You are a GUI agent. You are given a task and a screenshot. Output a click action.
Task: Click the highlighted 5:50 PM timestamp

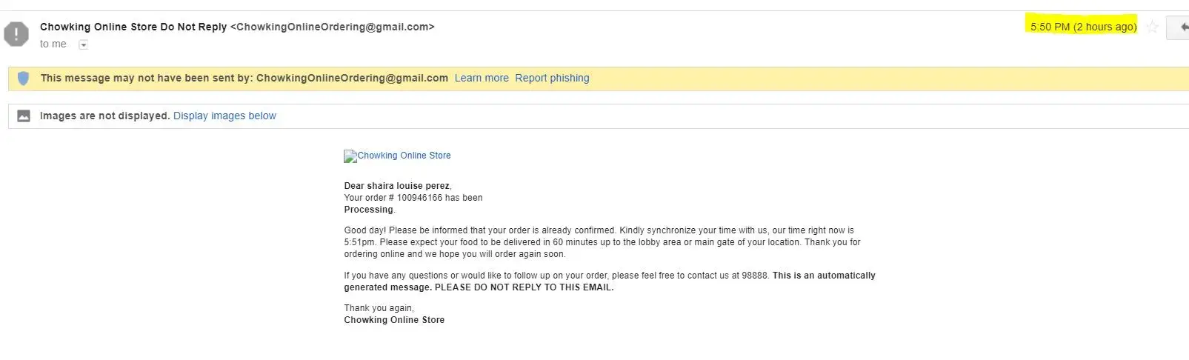pos(1083,27)
